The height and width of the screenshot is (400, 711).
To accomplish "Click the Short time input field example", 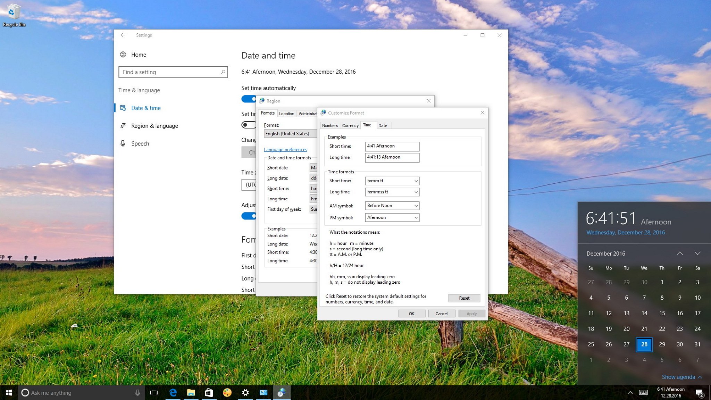I will (x=392, y=146).
